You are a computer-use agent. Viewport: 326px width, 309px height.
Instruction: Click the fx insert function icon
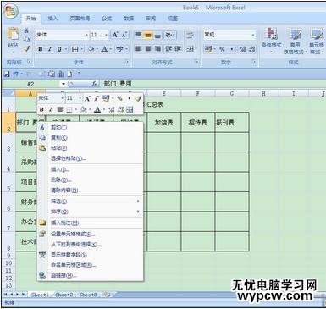click(x=95, y=84)
